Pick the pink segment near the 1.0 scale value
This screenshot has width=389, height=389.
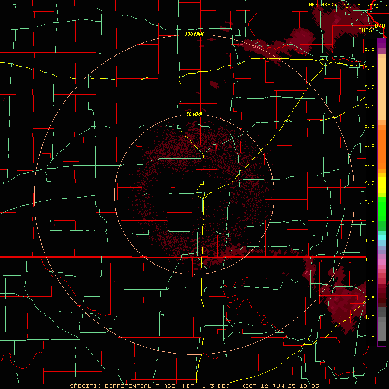pos(382,262)
